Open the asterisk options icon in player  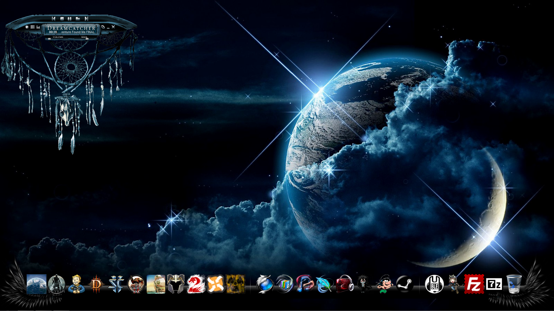(27, 27)
